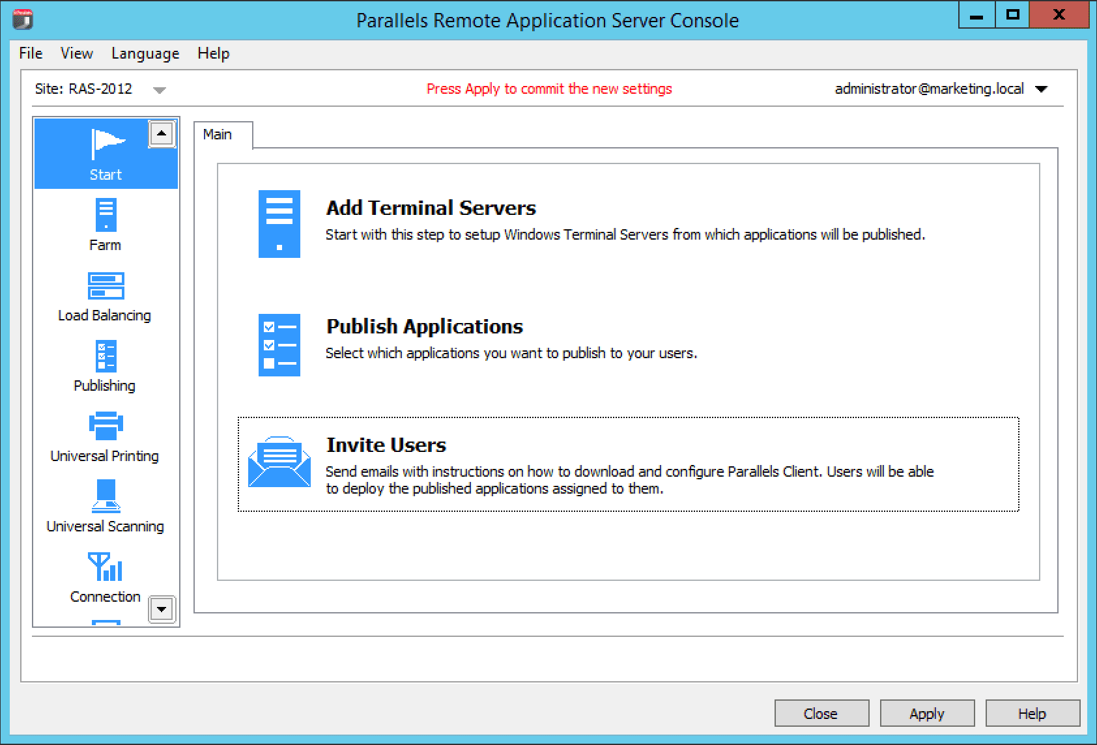Click the Add Terminal Servers server icon

coord(279,224)
